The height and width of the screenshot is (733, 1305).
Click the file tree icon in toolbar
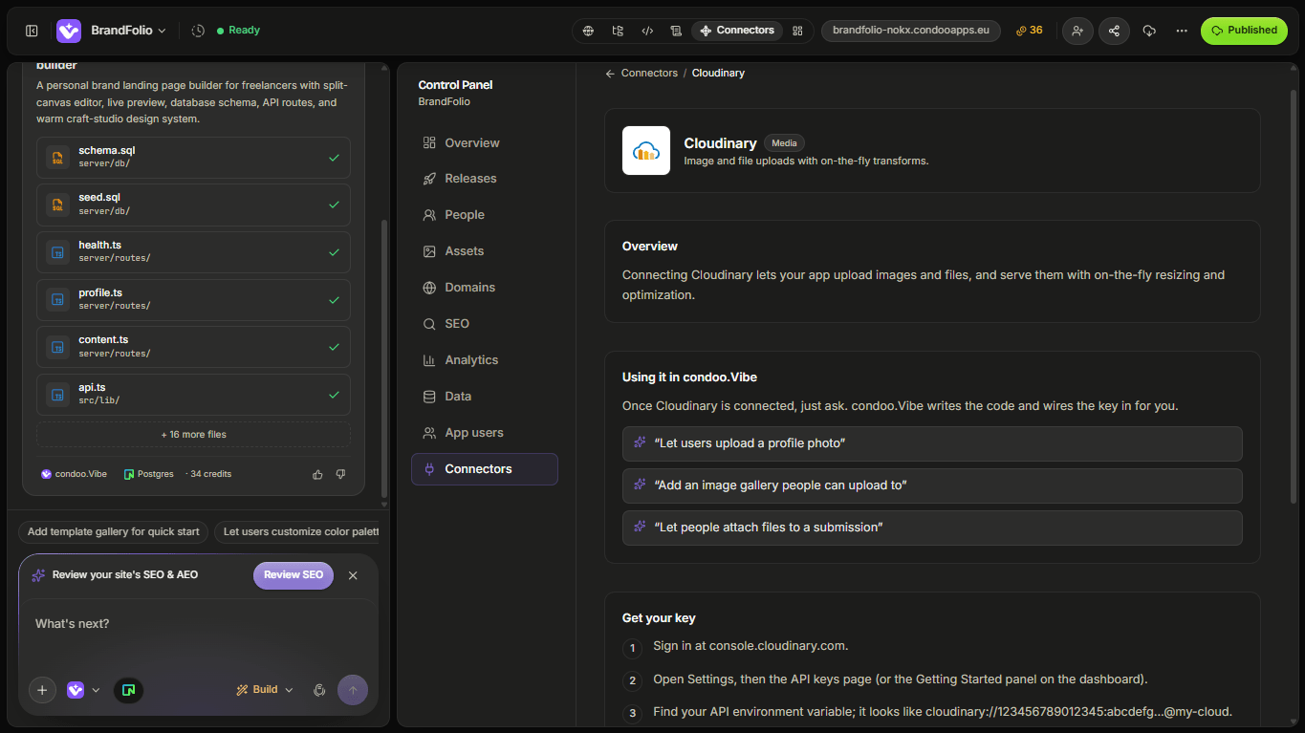[x=618, y=31]
